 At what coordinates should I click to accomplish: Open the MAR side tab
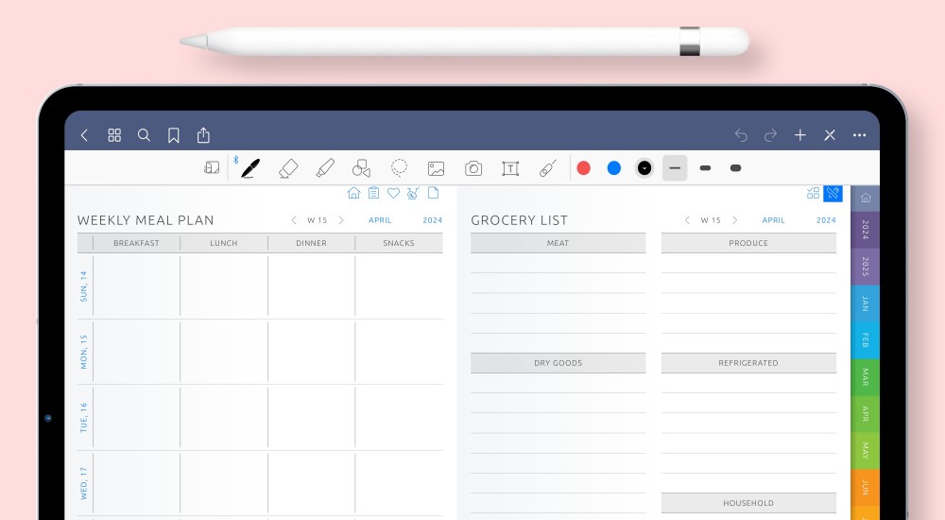point(866,377)
